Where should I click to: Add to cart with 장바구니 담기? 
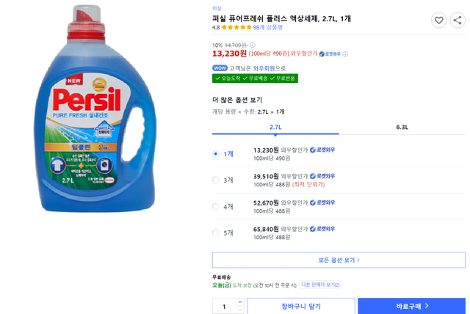click(300, 306)
